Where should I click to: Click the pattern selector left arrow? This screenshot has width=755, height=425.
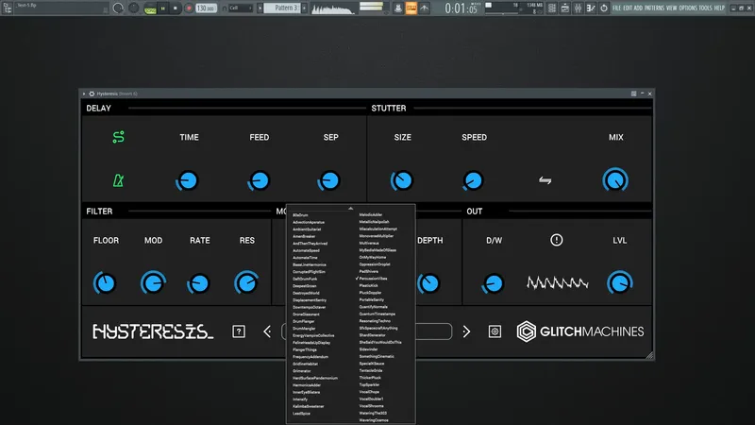click(x=260, y=8)
